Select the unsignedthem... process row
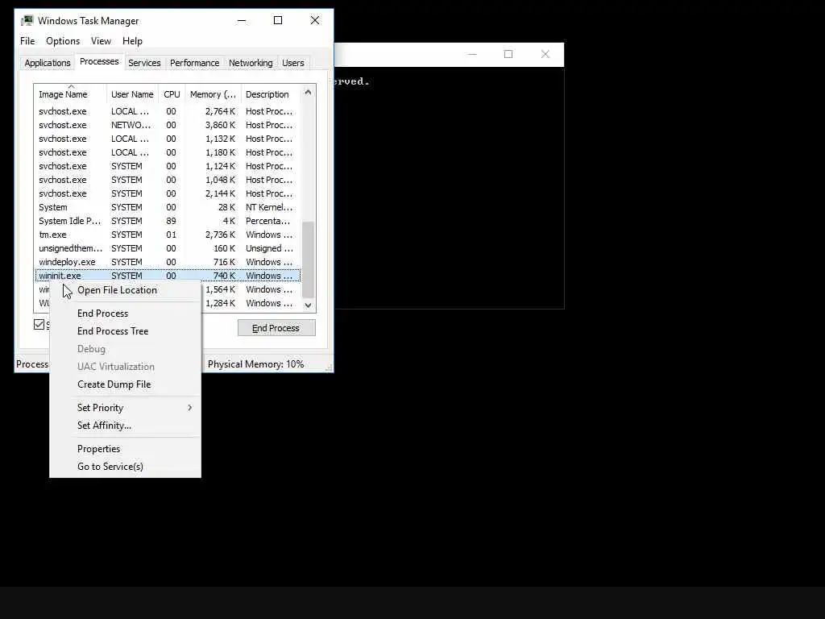The image size is (825, 619). point(168,248)
